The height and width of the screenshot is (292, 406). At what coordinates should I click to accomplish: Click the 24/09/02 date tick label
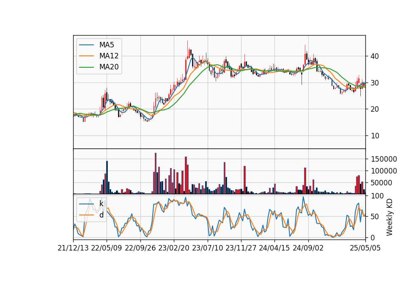point(308,248)
